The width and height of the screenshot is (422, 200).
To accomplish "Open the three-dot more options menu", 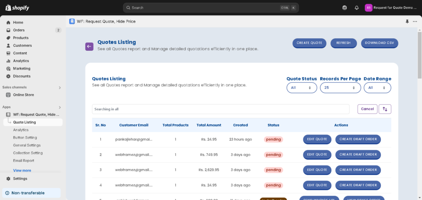I will coord(415,21).
